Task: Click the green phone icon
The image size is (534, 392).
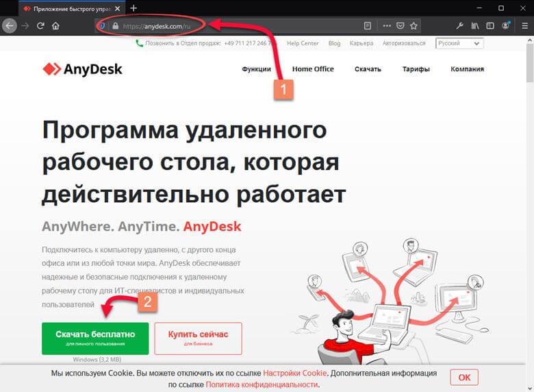Action: coord(139,43)
